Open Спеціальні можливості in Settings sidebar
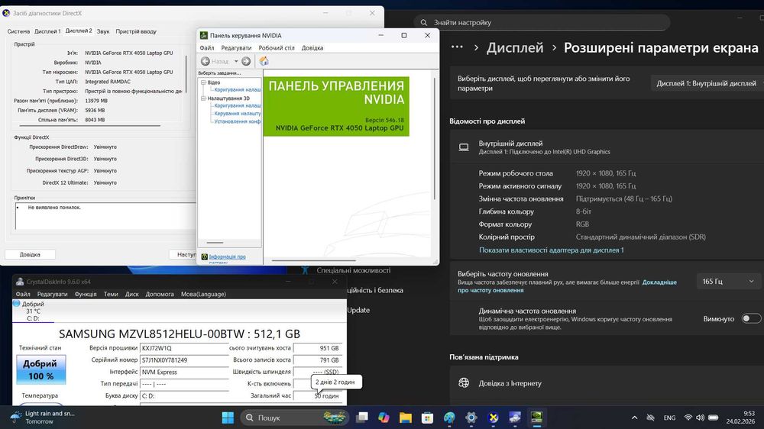 coord(353,270)
